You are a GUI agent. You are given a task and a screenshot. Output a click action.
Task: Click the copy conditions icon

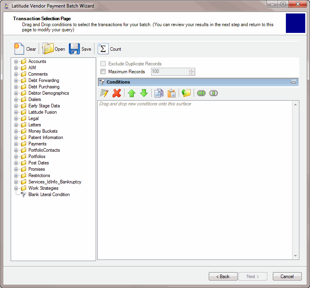(159, 93)
